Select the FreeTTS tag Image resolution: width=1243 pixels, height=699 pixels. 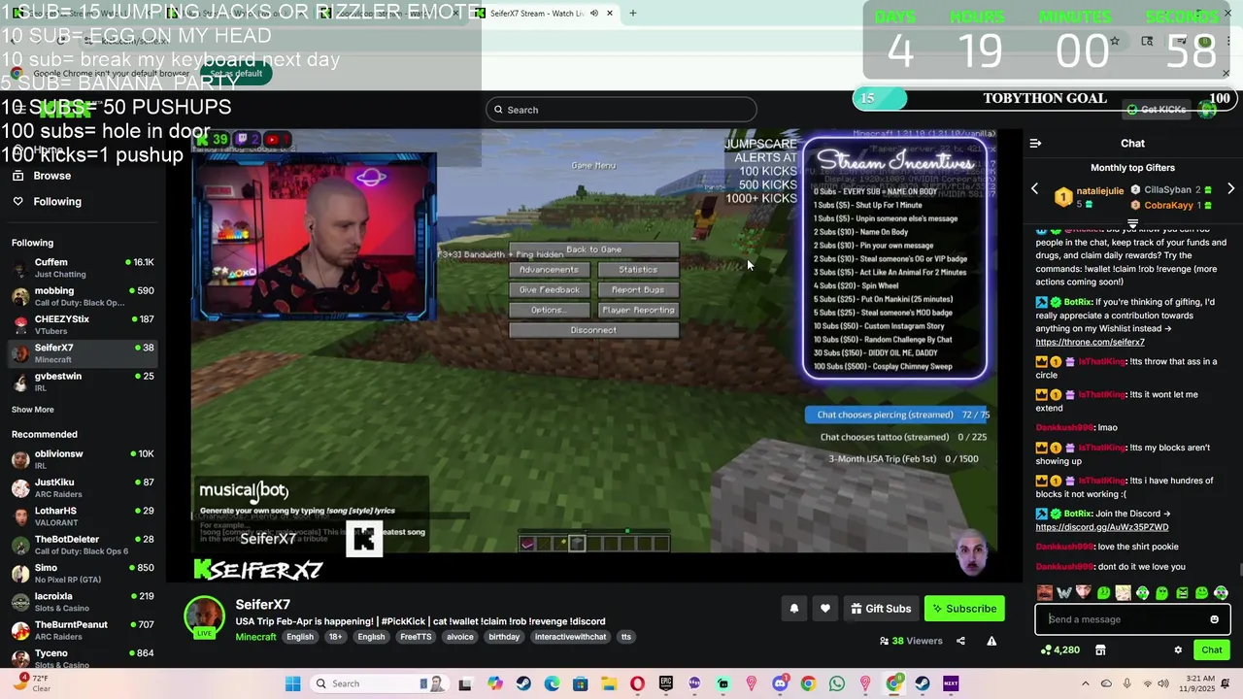click(x=416, y=637)
